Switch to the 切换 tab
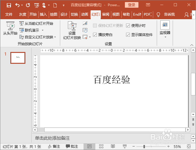 [x=74, y=14]
